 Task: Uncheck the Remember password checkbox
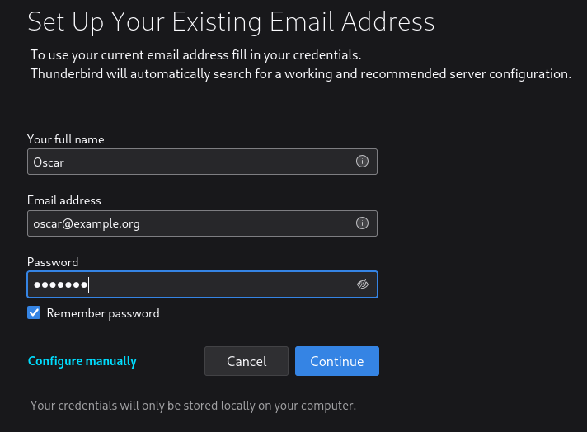click(x=34, y=312)
